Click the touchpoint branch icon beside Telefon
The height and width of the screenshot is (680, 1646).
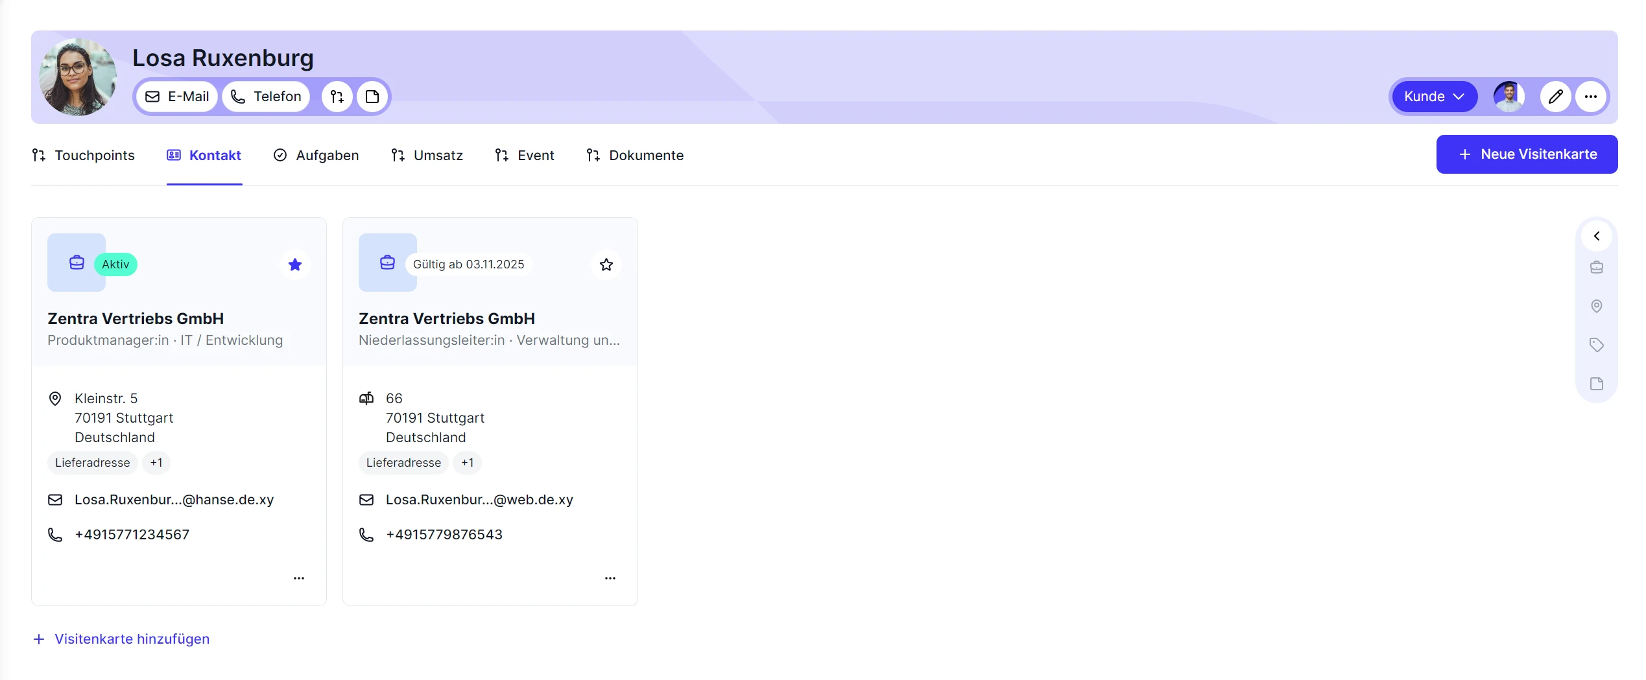[x=337, y=97]
